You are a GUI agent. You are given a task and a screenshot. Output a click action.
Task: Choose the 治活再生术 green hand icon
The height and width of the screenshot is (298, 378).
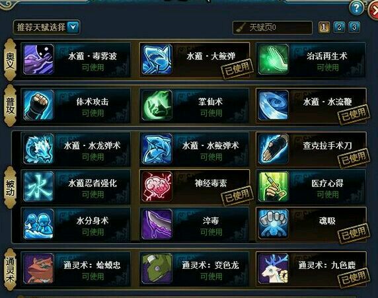pyautogui.click(x=274, y=59)
